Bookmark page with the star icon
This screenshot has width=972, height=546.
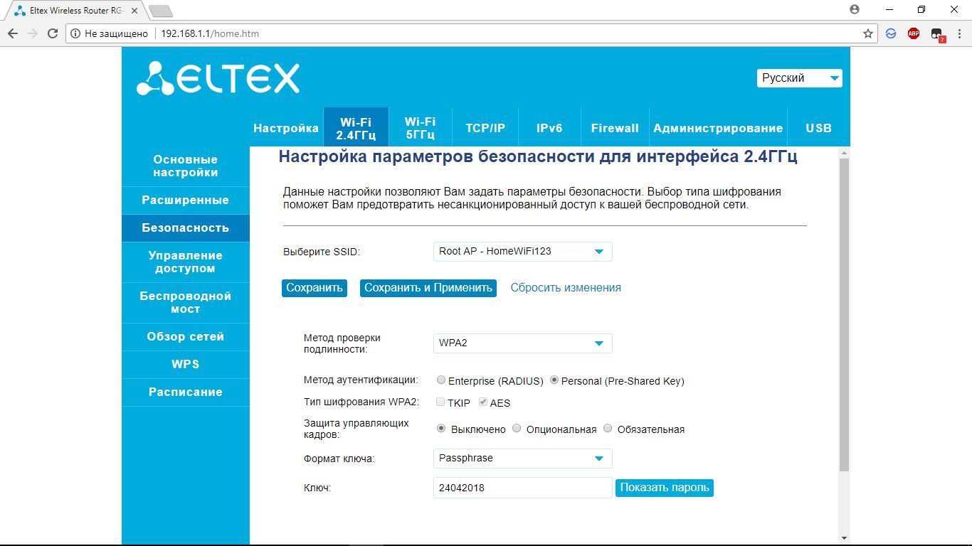[x=868, y=33]
